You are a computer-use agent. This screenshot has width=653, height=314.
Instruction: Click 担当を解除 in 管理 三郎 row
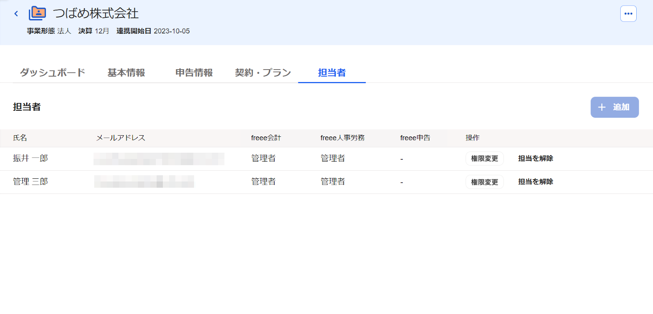(x=535, y=182)
